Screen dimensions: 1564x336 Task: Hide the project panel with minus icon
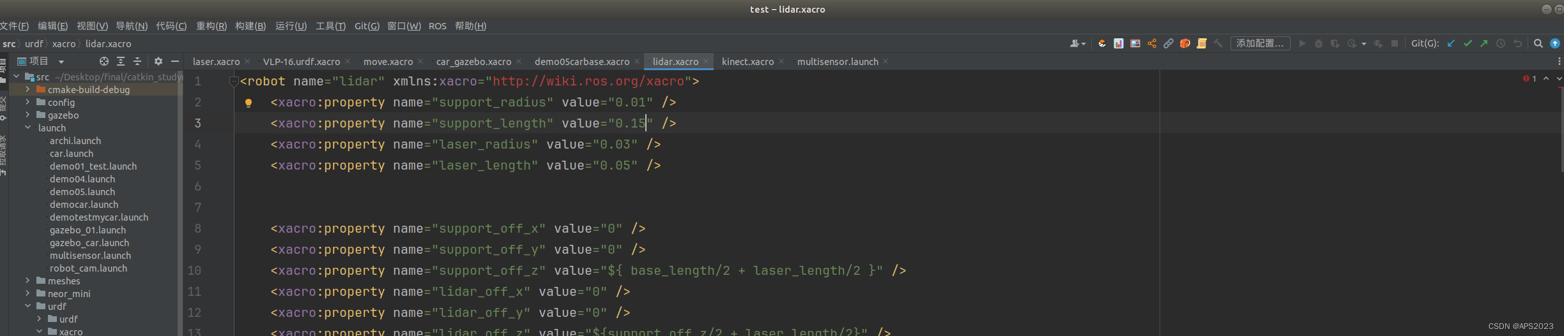point(175,61)
